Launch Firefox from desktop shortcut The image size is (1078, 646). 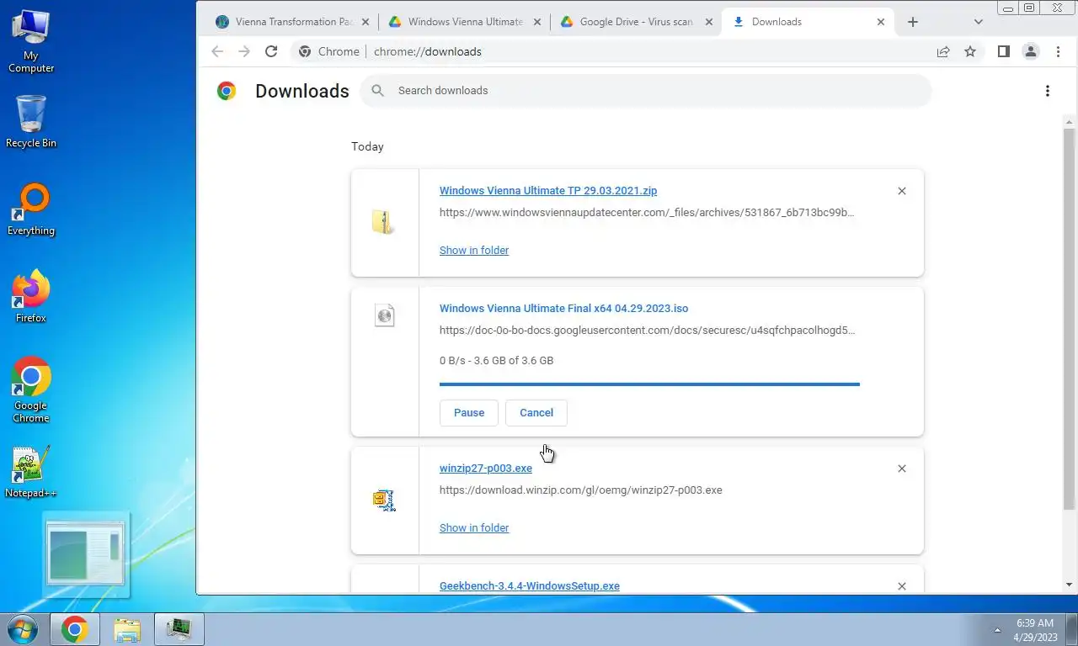(31, 297)
